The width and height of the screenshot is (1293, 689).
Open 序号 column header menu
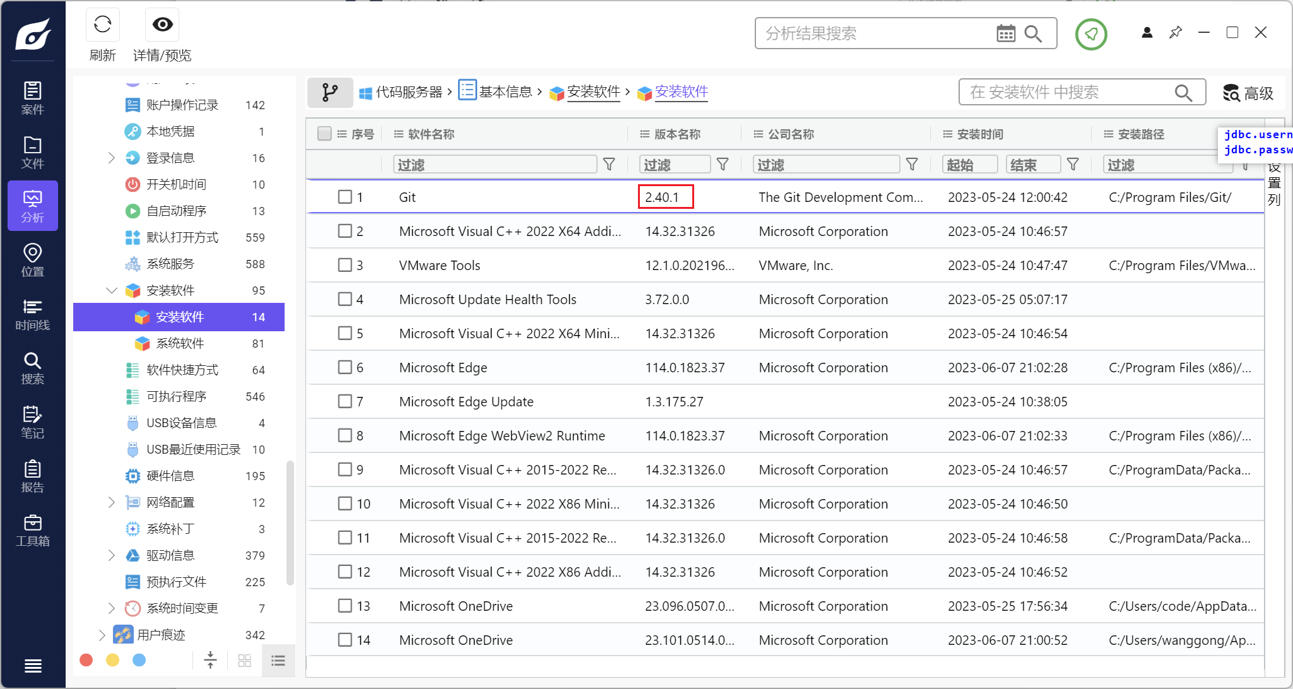(342, 134)
